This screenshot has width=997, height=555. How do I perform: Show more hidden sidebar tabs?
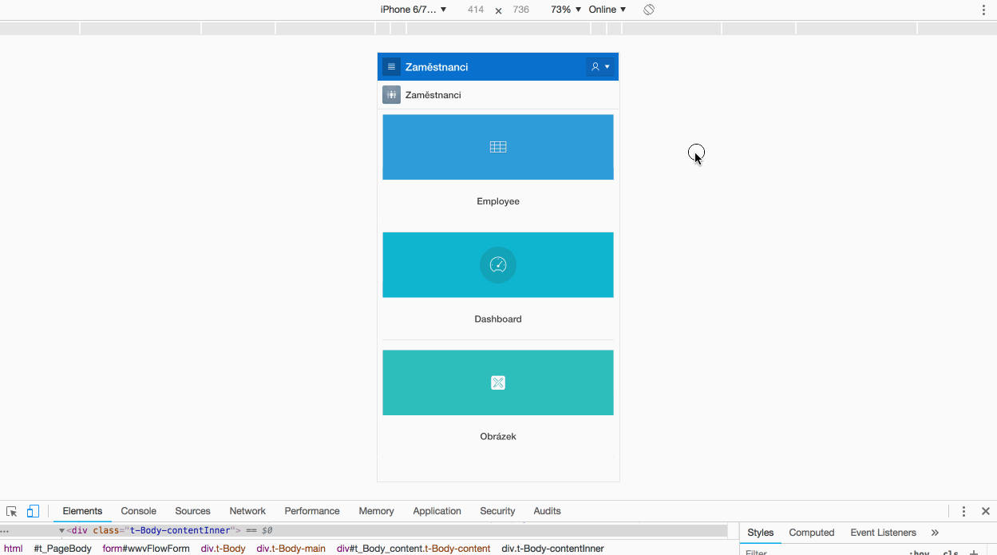click(x=935, y=533)
